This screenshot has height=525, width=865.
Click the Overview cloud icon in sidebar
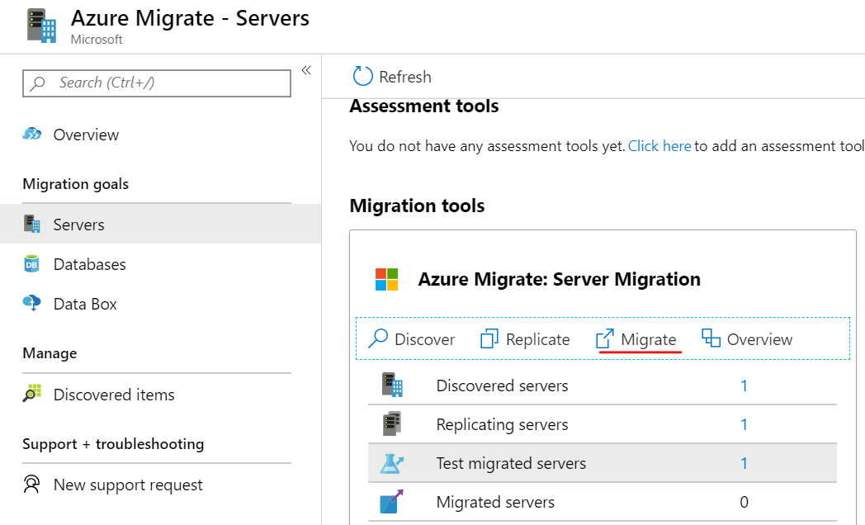pos(32,134)
